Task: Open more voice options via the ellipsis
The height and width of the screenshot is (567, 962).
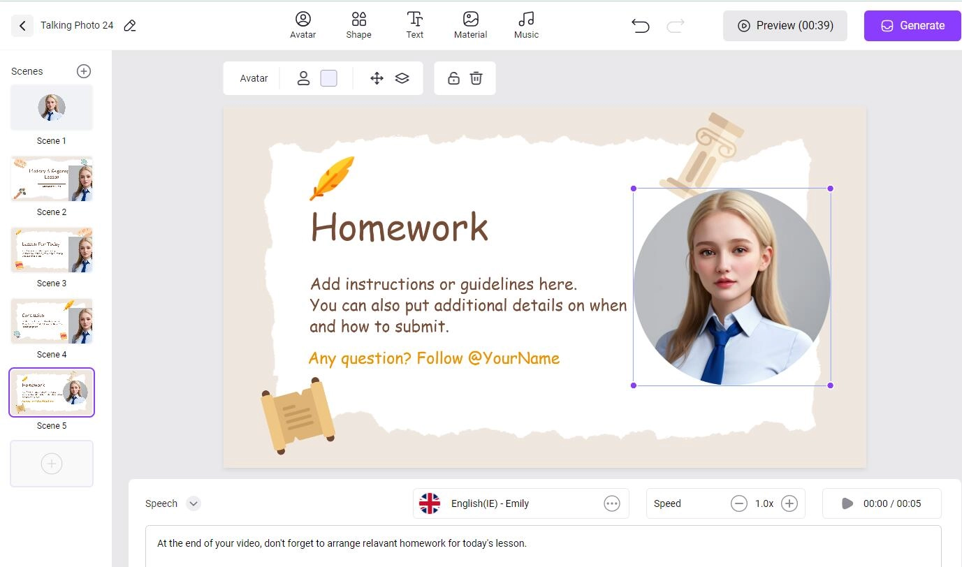Action: (x=611, y=503)
